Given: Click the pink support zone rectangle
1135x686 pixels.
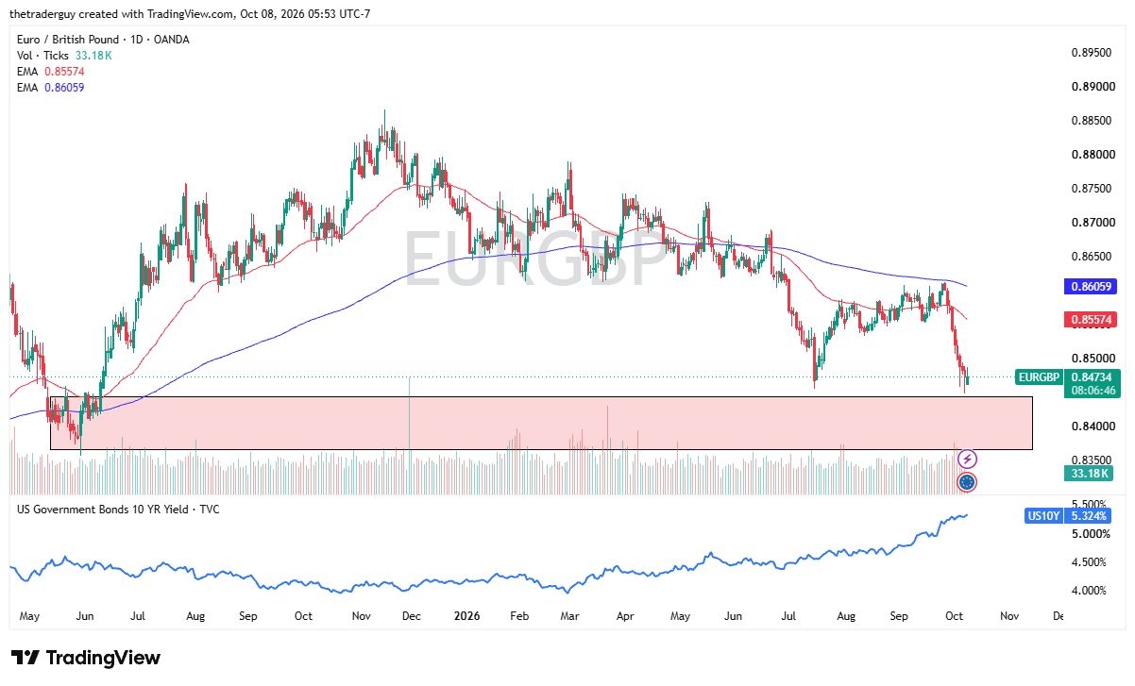Looking at the screenshot, I should [x=541, y=423].
